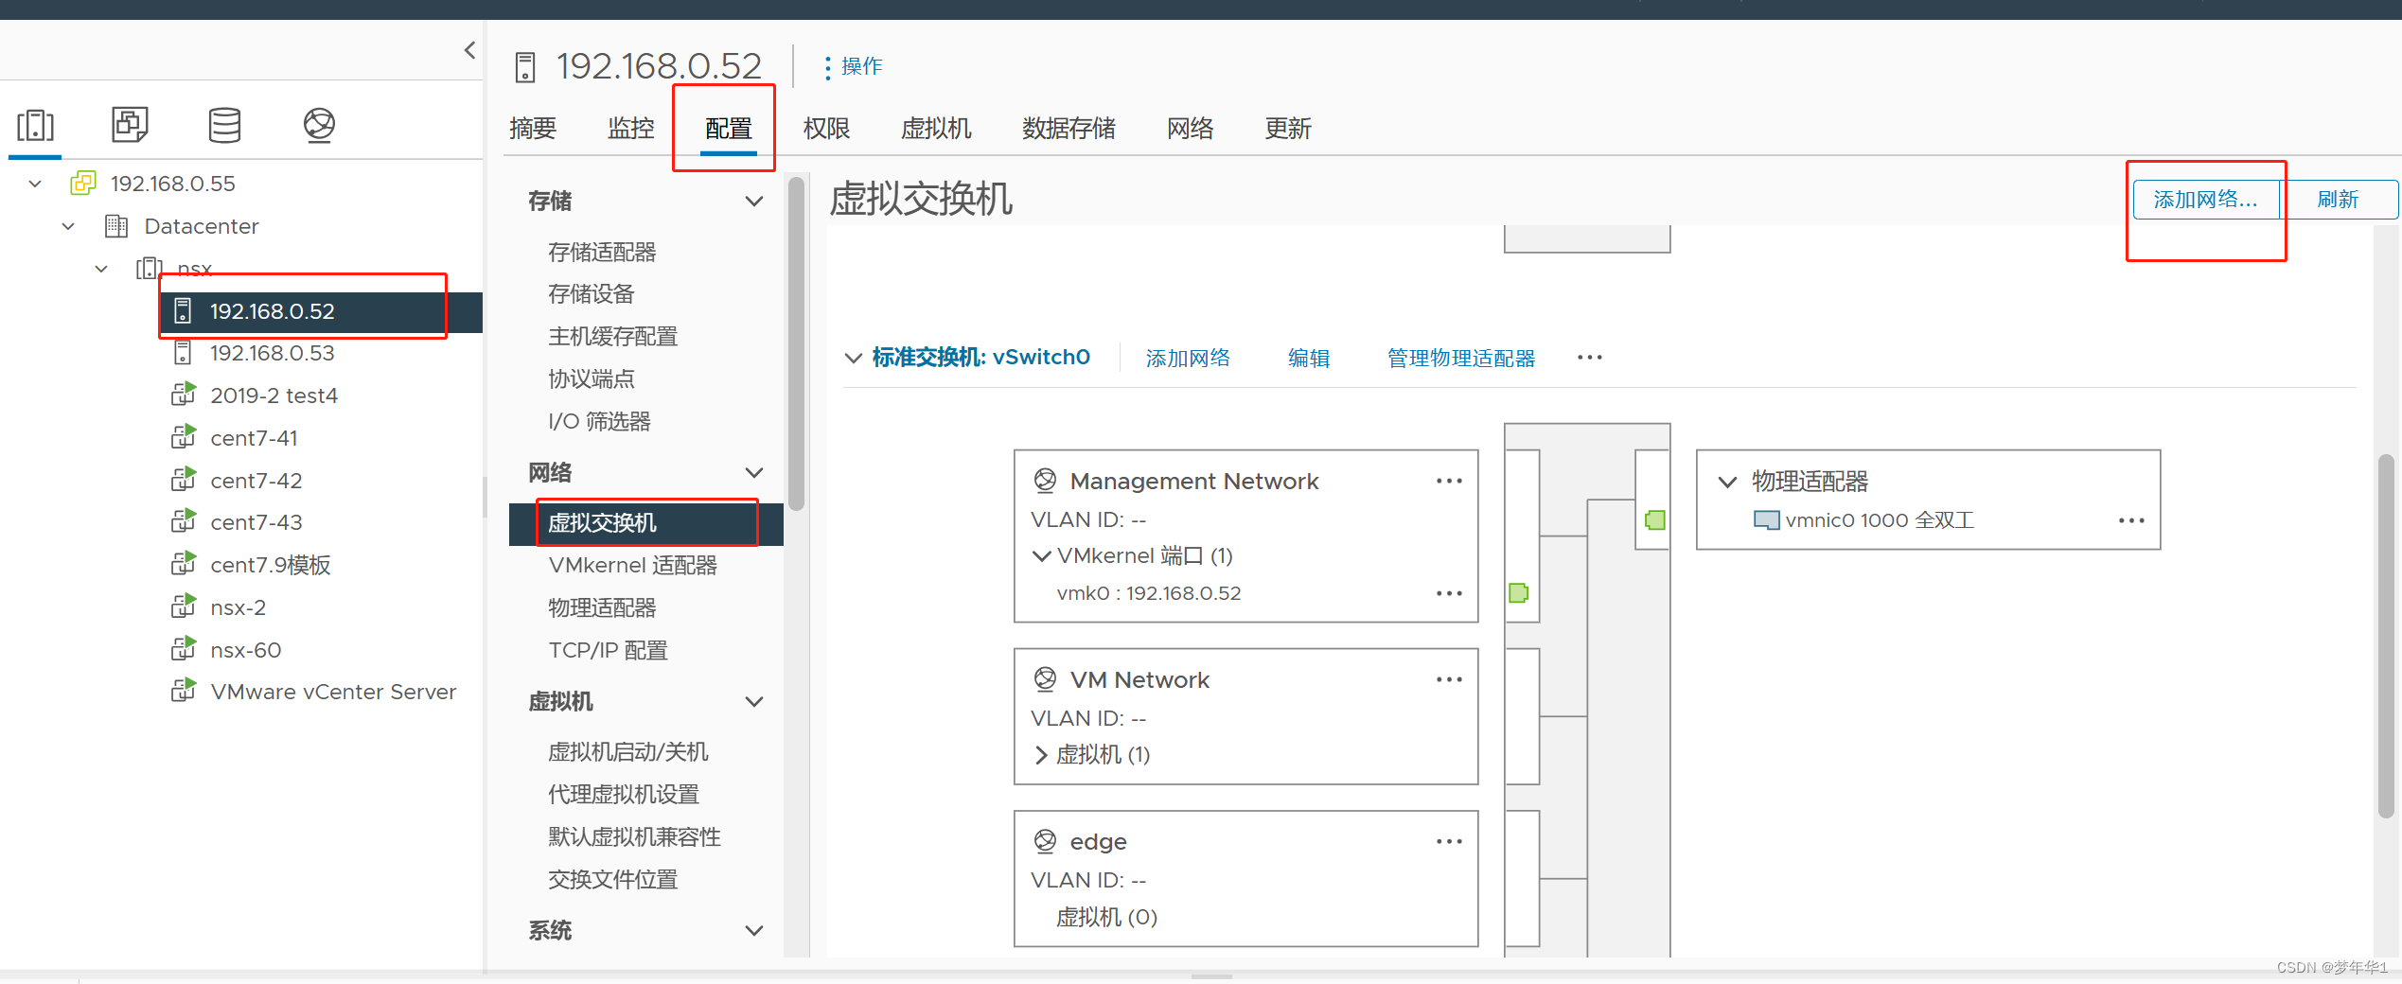Switch to the 监控 tab
2402x984 pixels.
point(631,129)
